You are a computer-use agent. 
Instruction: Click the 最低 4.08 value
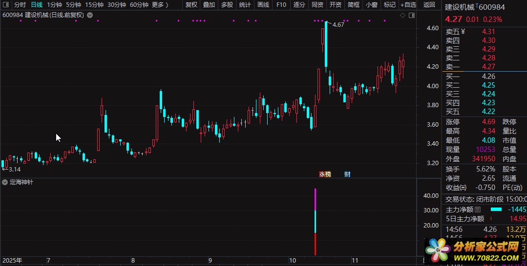pyautogui.click(x=489, y=140)
